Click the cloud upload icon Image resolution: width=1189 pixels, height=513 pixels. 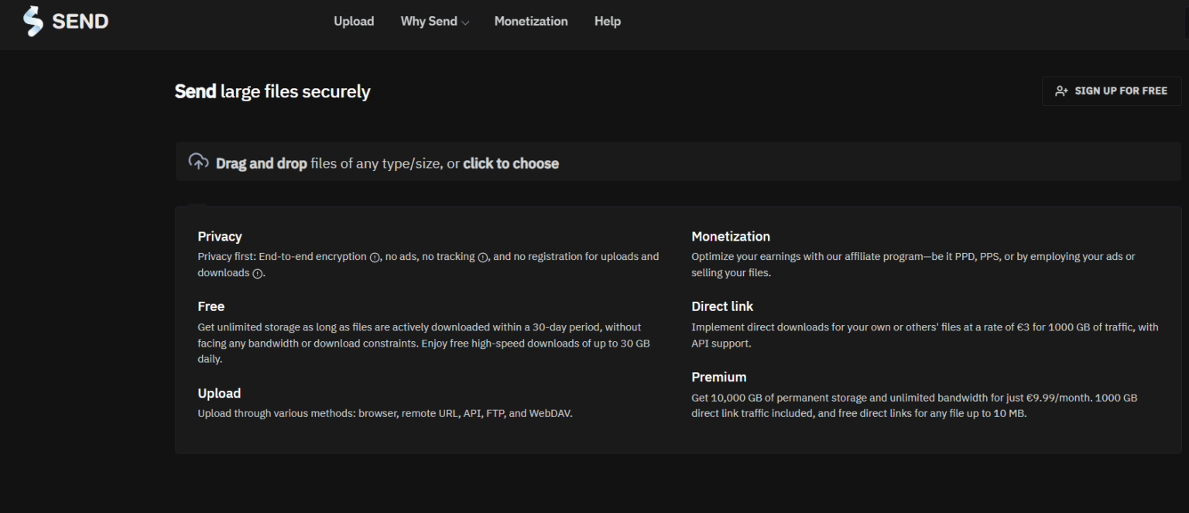pyautogui.click(x=199, y=162)
